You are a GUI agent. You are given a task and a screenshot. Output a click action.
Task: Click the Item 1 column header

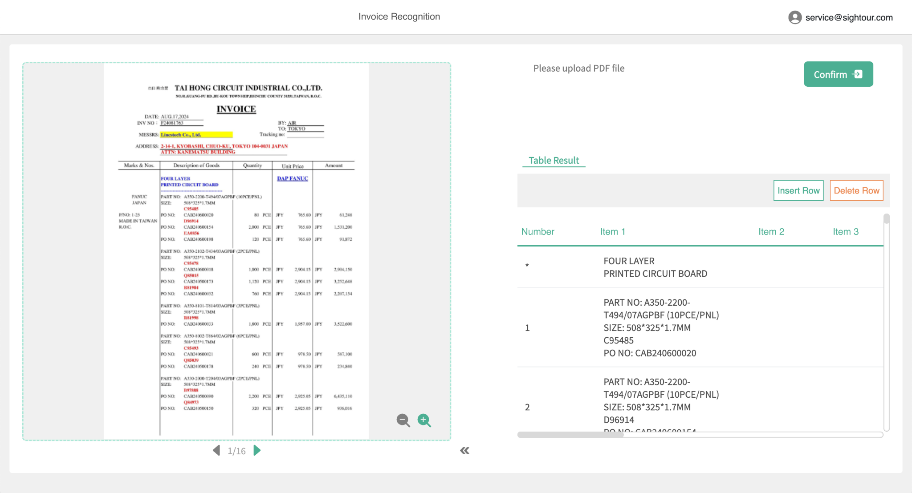pos(612,232)
